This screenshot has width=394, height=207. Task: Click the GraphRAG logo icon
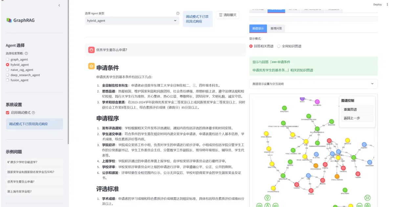click(9, 20)
